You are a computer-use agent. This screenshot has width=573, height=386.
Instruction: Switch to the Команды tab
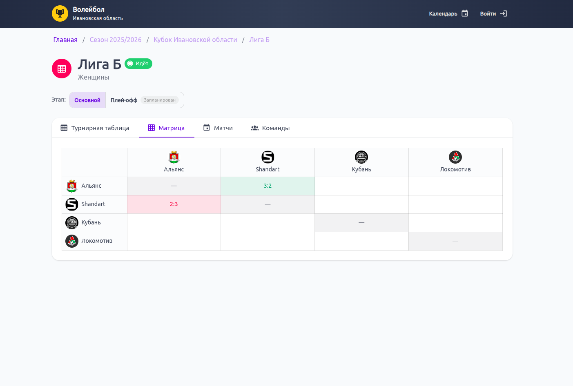[x=270, y=128]
